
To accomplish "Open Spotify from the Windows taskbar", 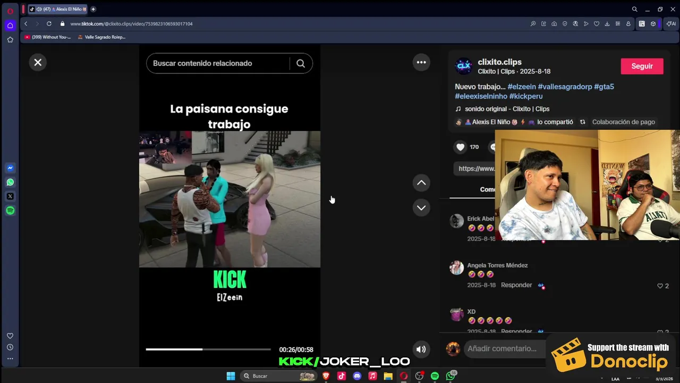I will click(x=435, y=376).
